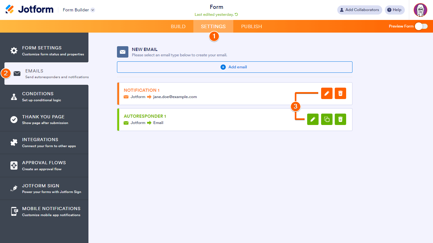Click the Autoresponder 1 title
The width and height of the screenshot is (433, 243).
pos(145,116)
